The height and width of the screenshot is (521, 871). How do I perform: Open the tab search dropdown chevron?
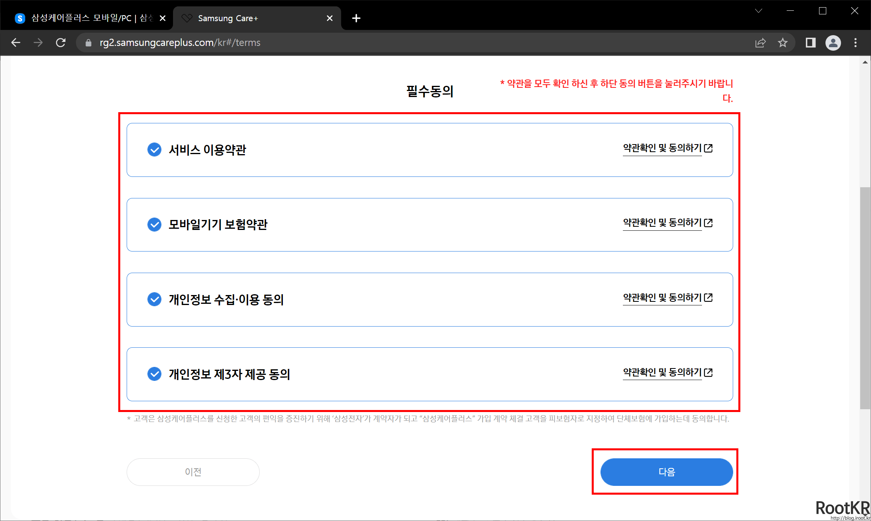click(759, 11)
